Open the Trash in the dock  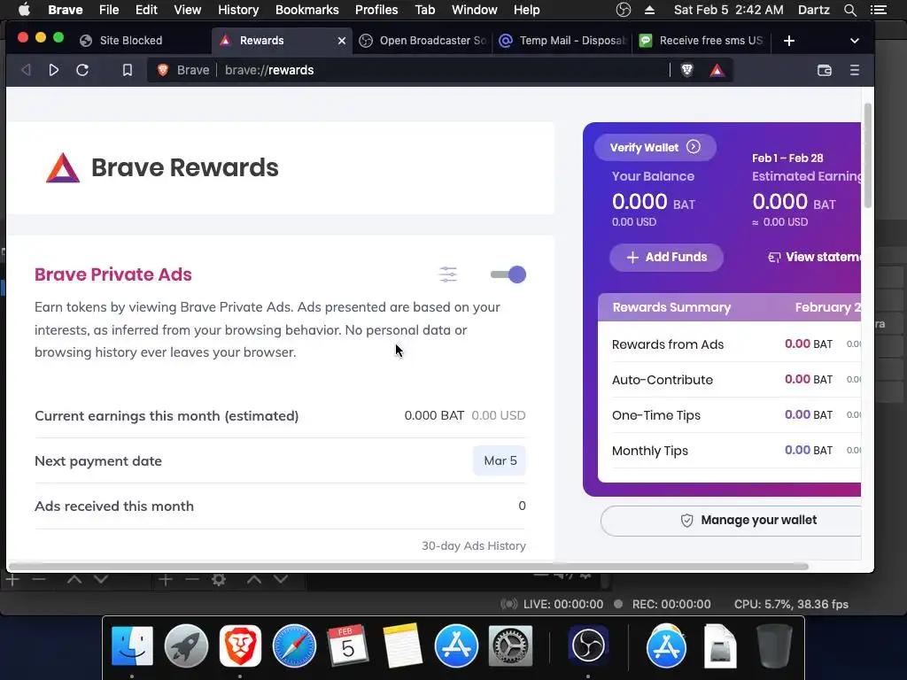774,645
